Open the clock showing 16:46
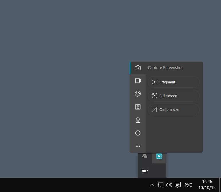Screen dimensions: 221x192 (207, 185)
